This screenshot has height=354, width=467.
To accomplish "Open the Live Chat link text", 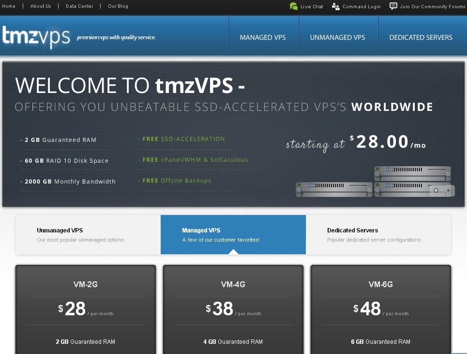I will coord(312,7).
